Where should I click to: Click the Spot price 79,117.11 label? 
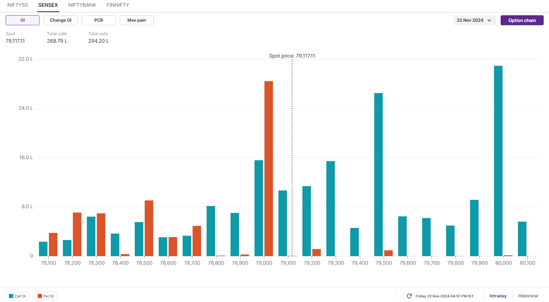click(x=292, y=56)
